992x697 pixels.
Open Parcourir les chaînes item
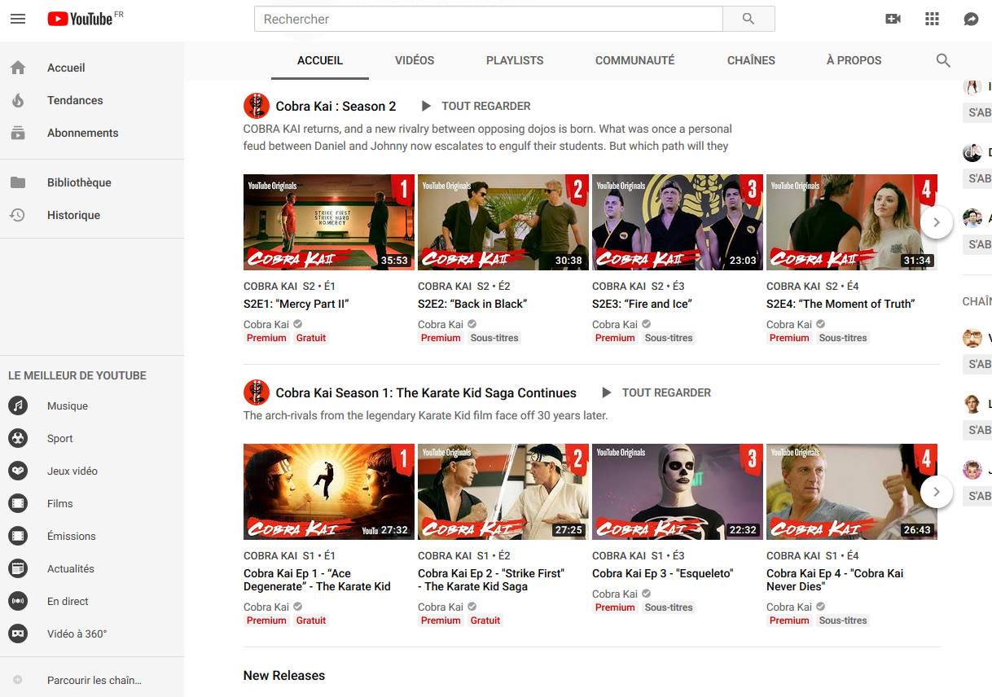(x=92, y=680)
